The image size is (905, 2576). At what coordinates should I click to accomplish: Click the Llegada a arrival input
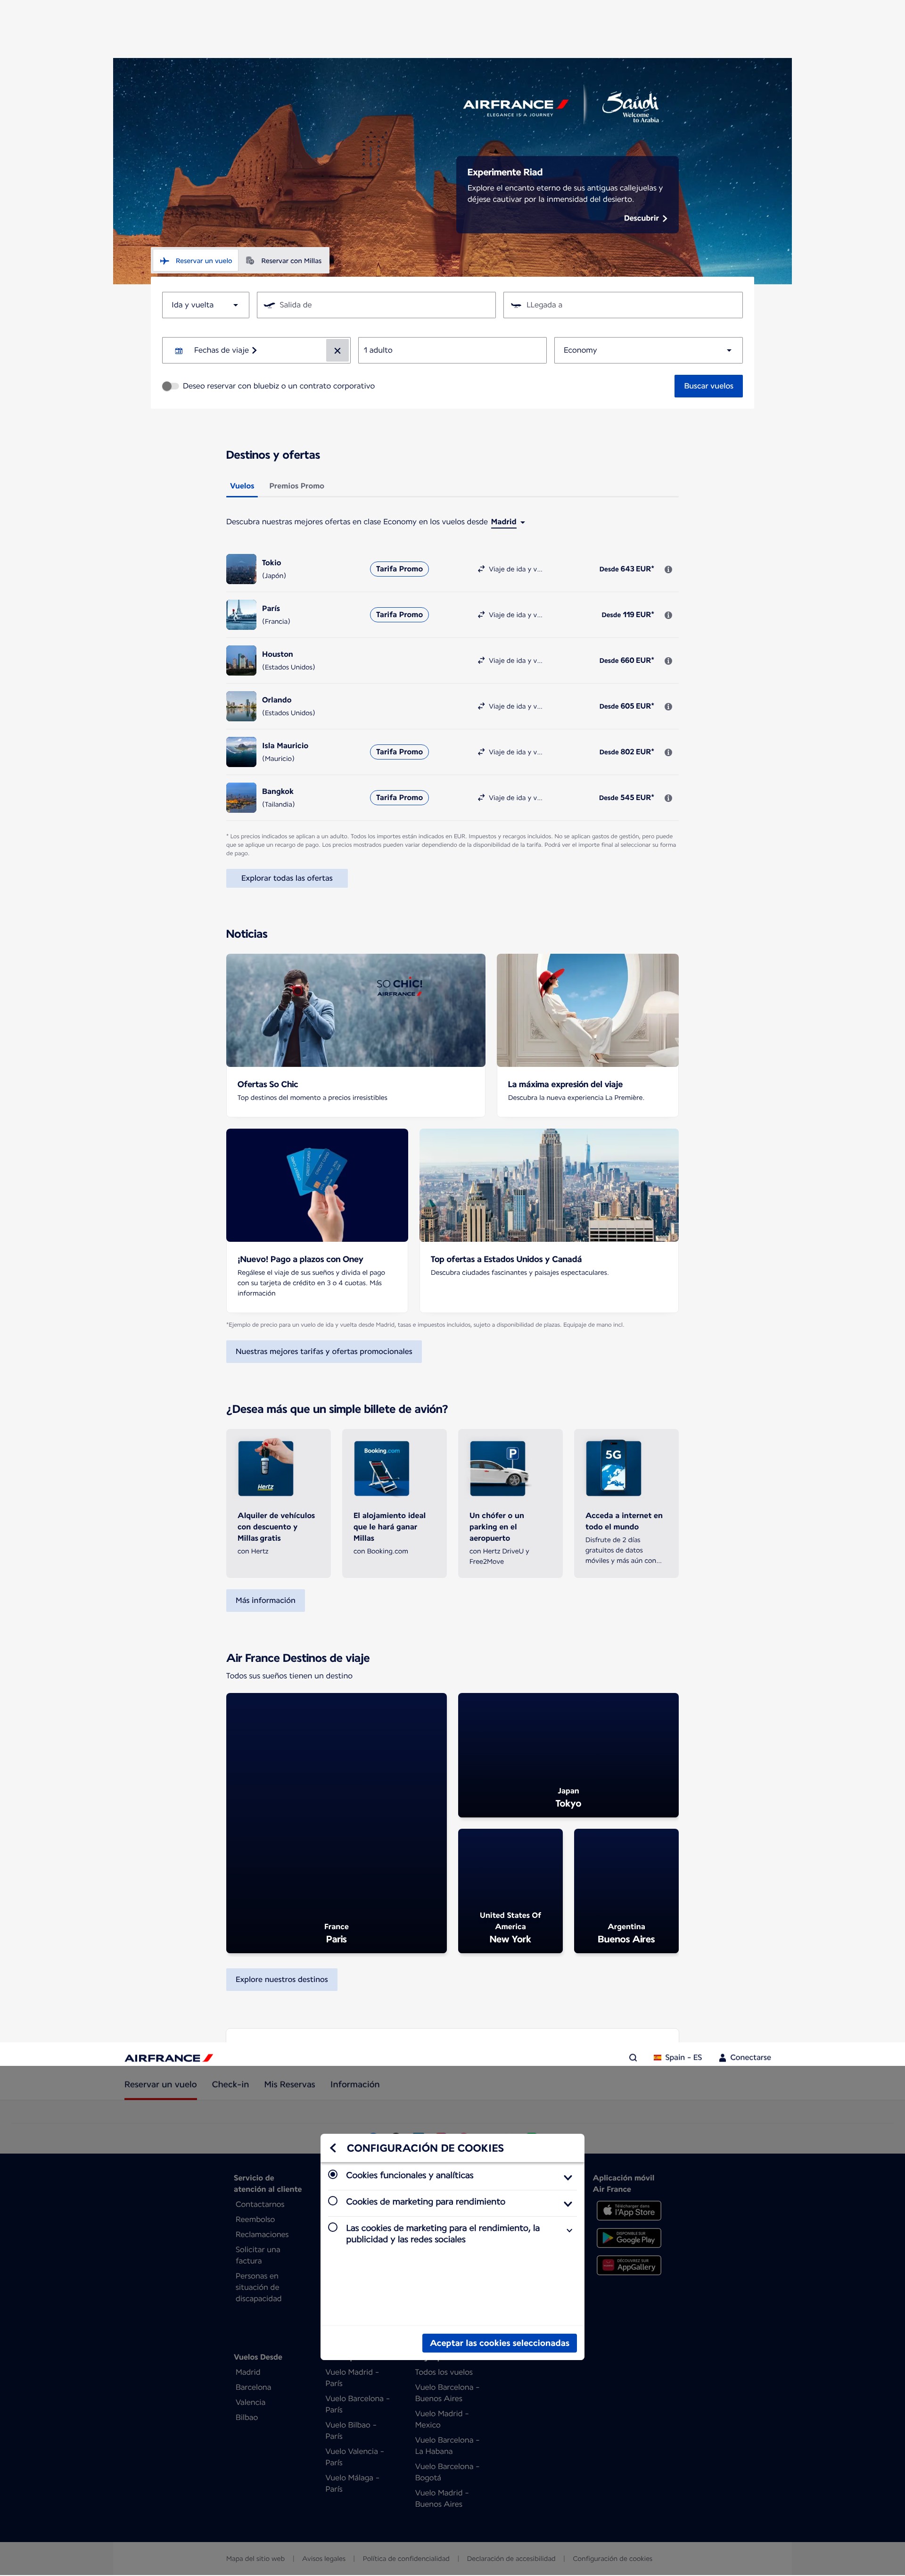[623, 305]
